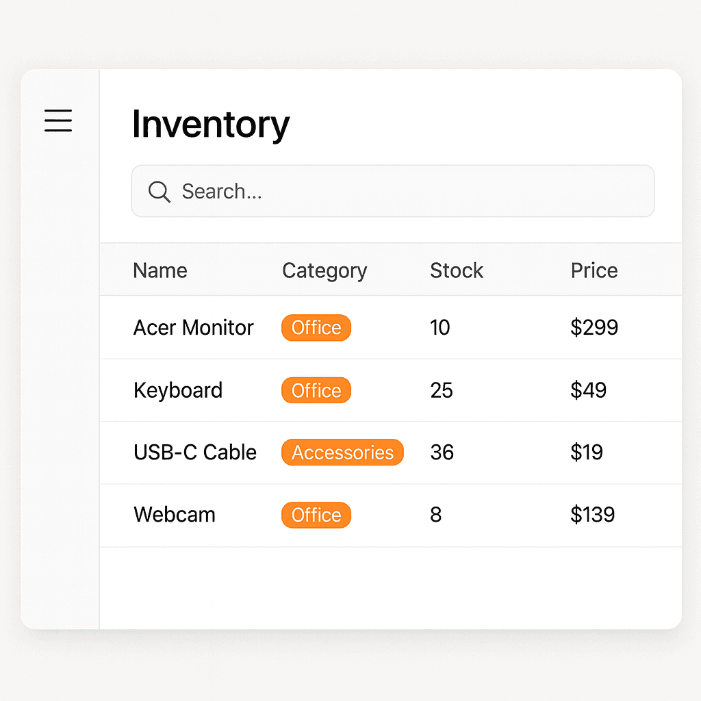Click the stock count 36 for USB-C Cable
The height and width of the screenshot is (701, 701).
coord(442,453)
